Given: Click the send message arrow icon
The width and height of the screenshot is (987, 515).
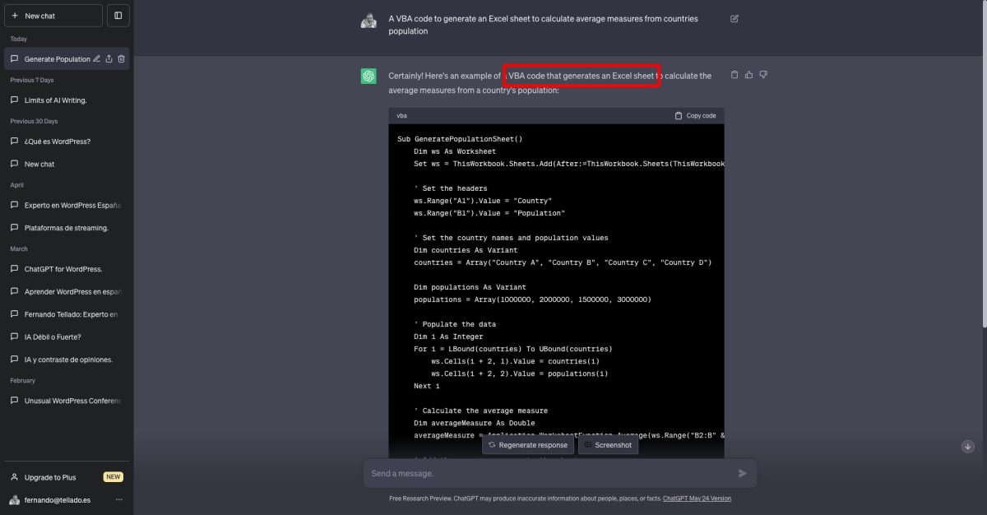Looking at the screenshot, I should coord(743,473).
